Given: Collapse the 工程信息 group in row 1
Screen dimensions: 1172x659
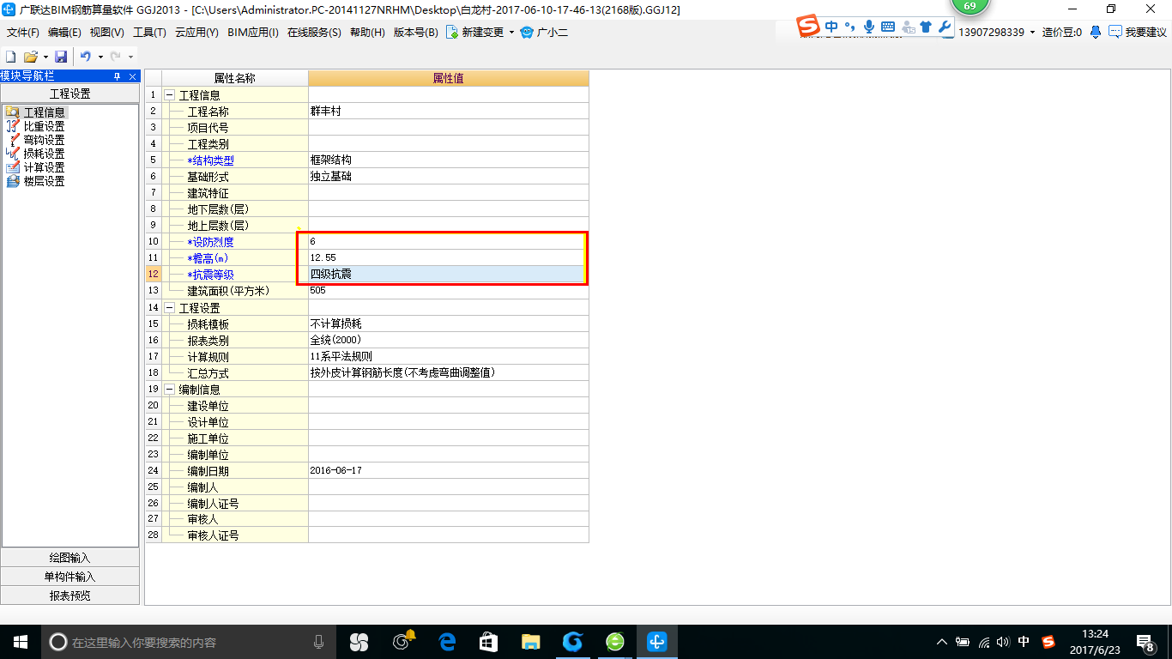Looking at the screenshot, I should point(170,95).
